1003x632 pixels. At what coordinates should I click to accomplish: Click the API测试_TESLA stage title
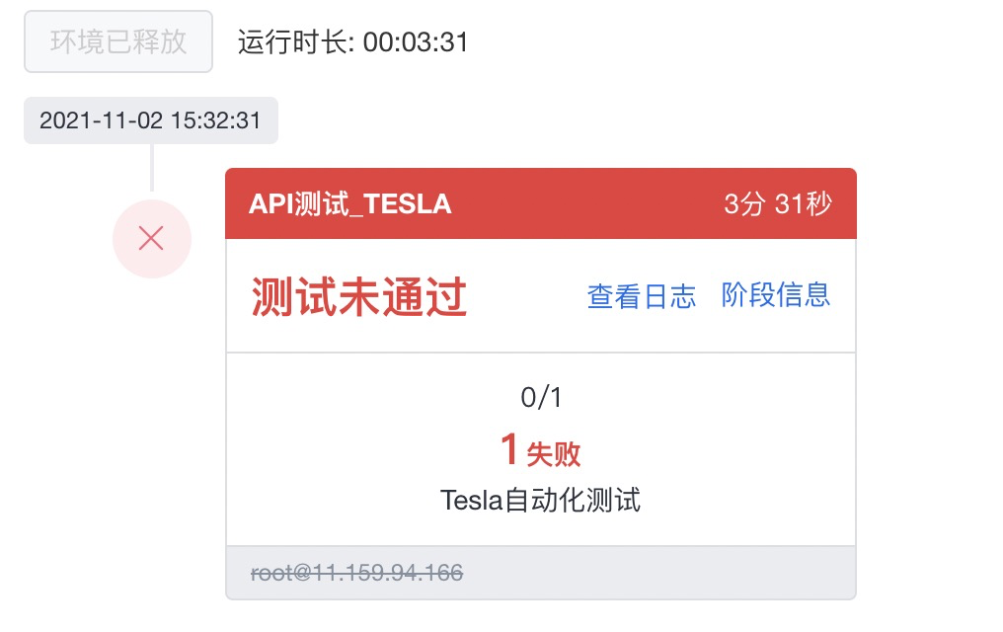pyautogui.click(x=349, y=204)
